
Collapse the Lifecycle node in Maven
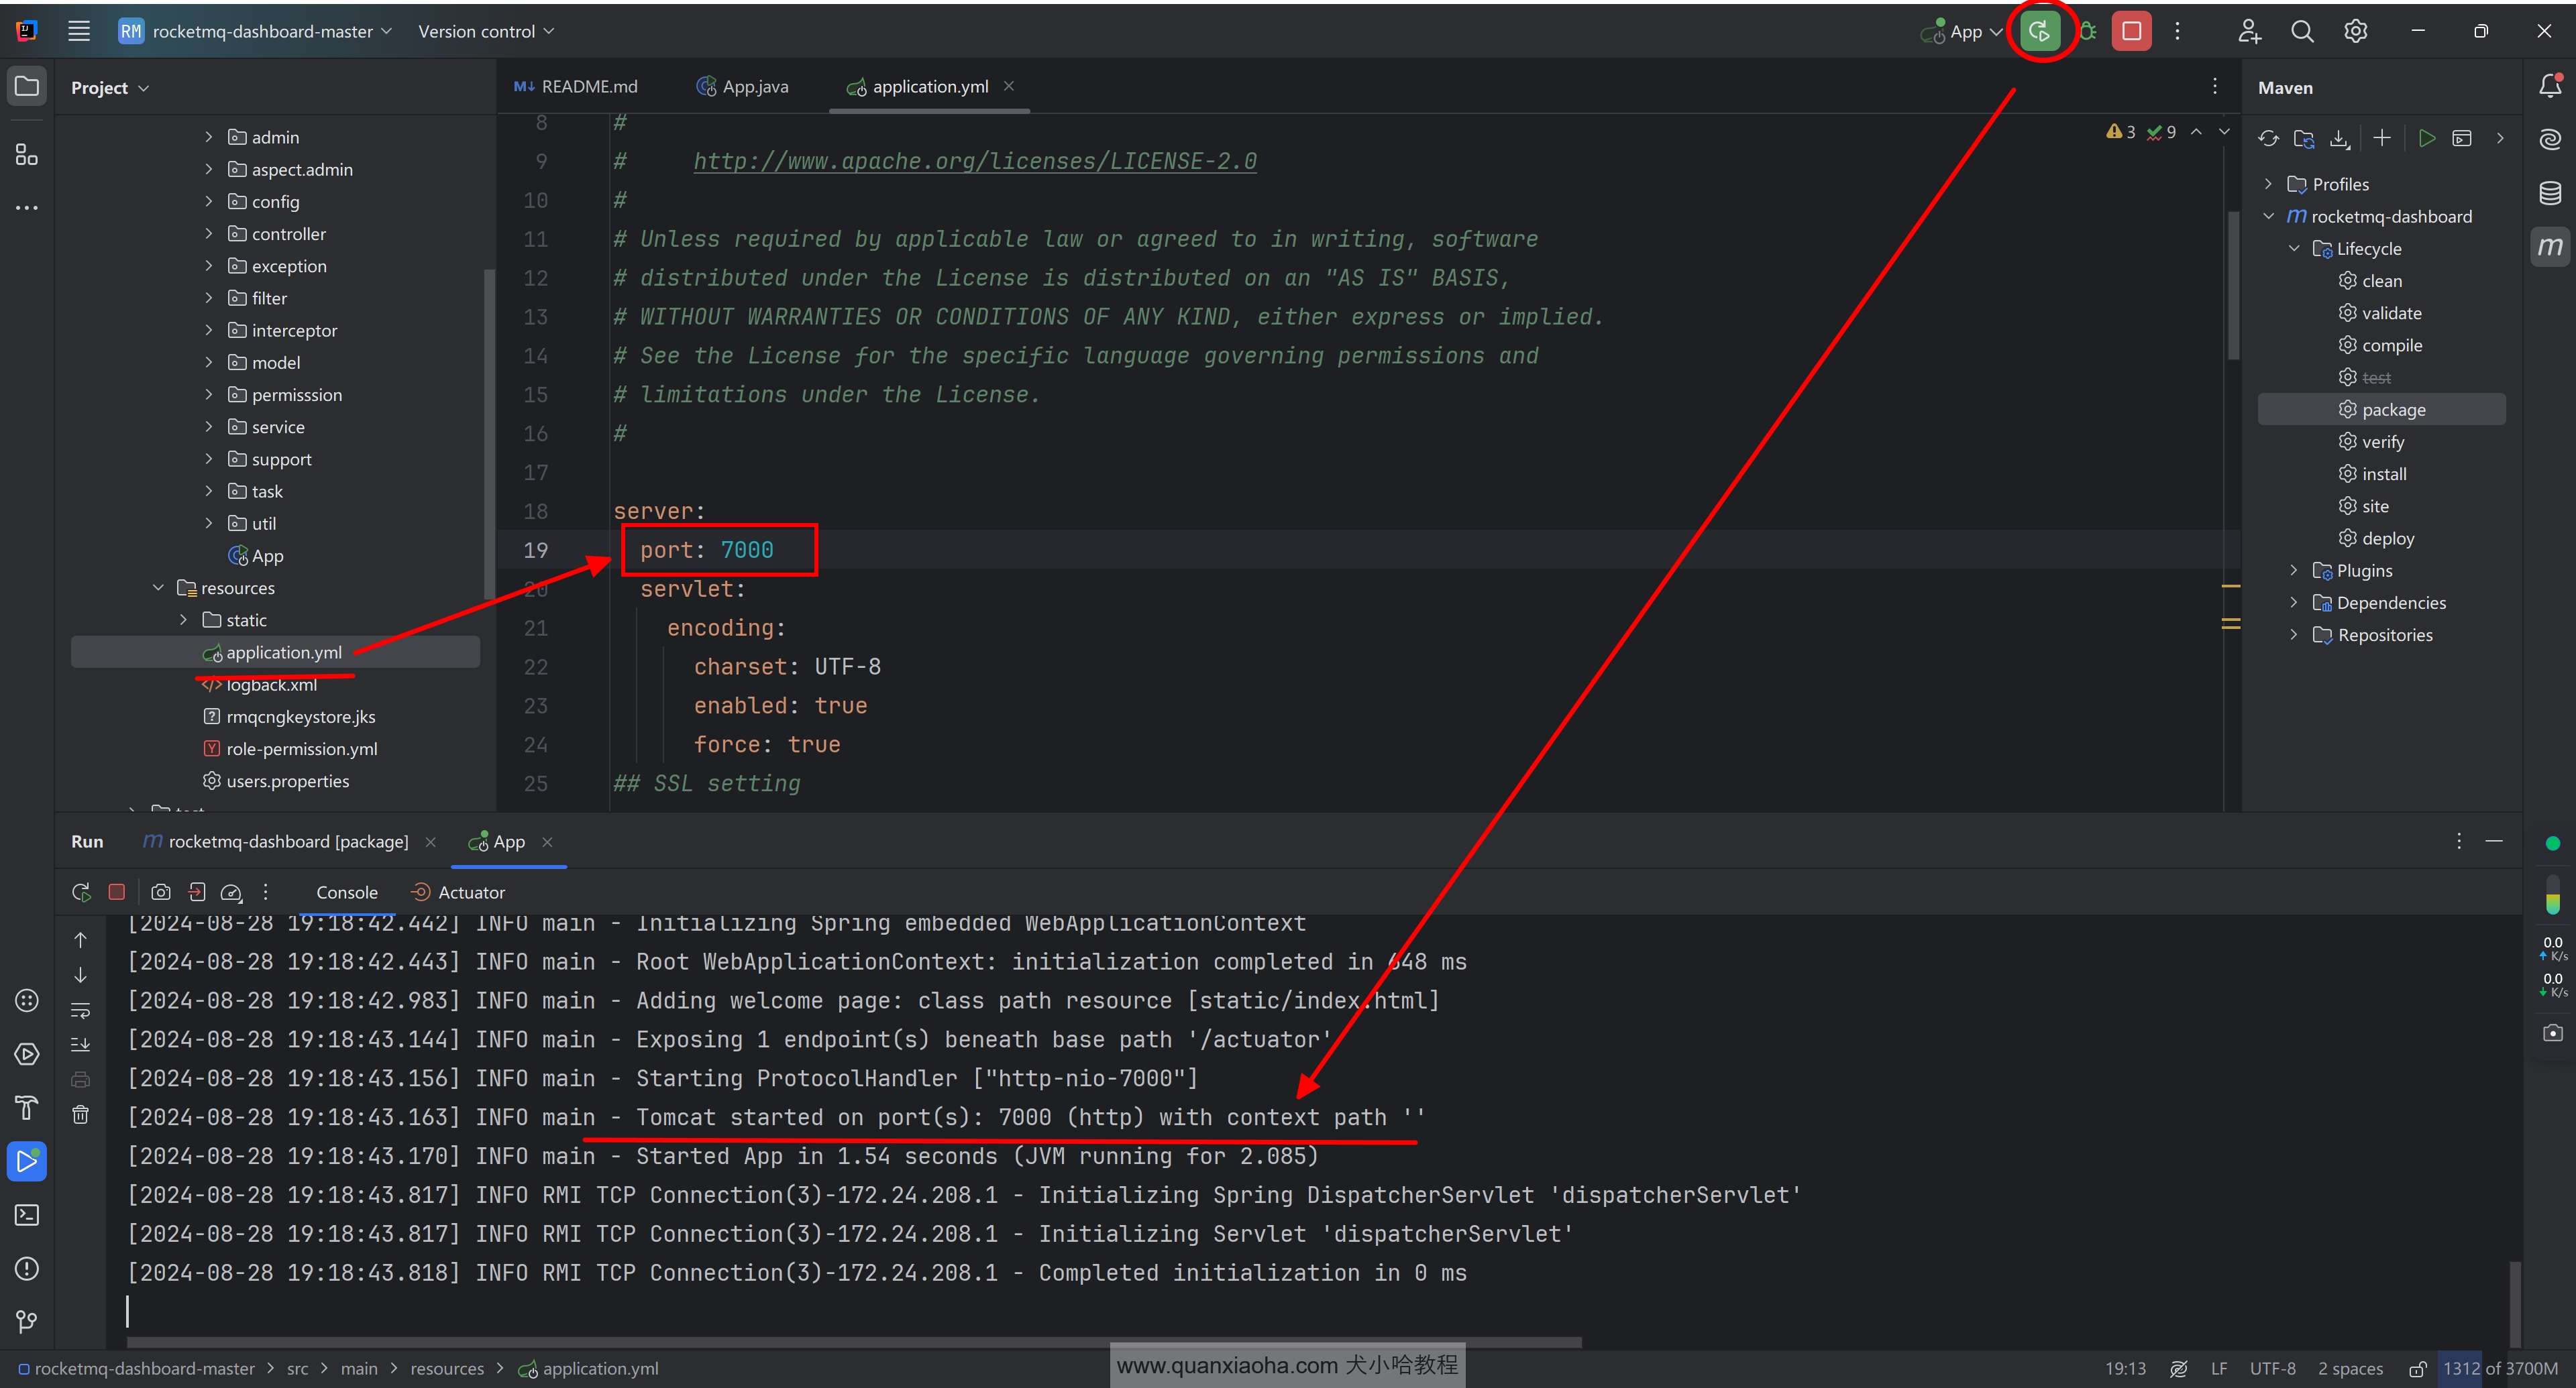[2294, 248]
